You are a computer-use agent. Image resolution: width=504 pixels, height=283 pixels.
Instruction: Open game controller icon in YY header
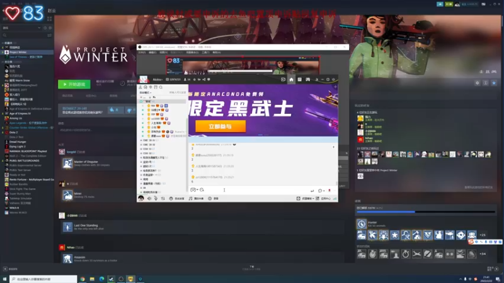308,80
